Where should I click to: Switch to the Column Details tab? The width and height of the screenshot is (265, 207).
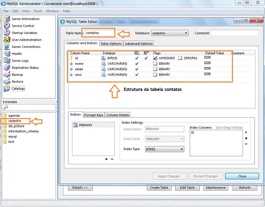[x=118, y=115]
